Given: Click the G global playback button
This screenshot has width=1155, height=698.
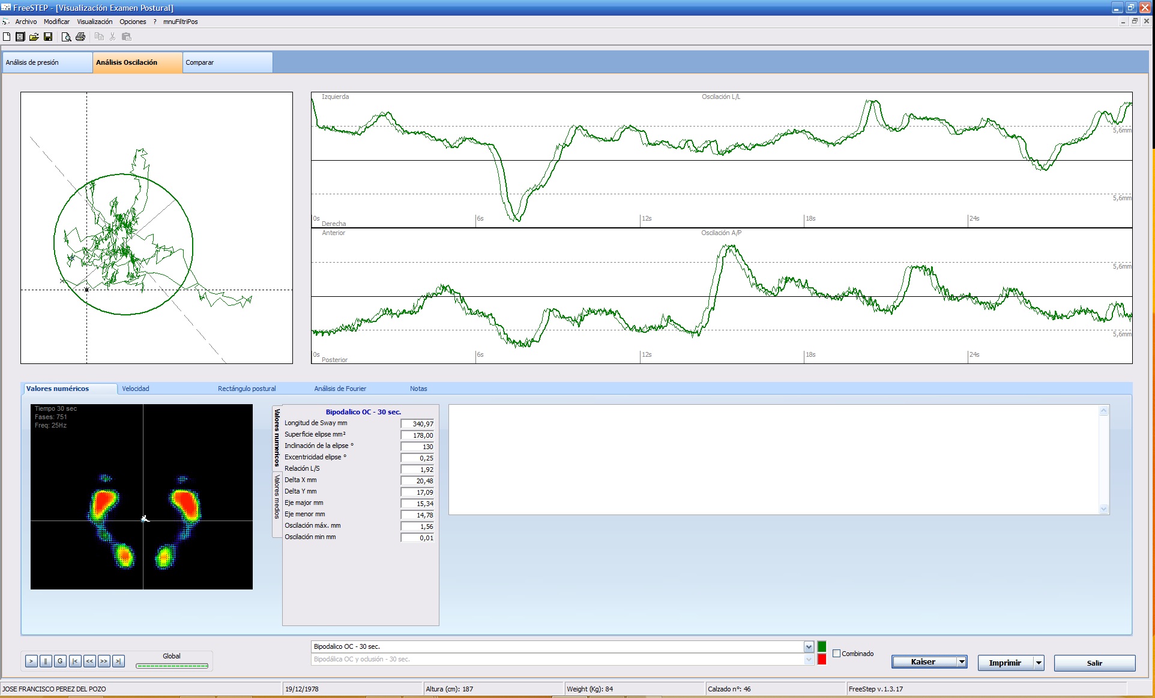Looking at the screenshot, I should (60, 661).
